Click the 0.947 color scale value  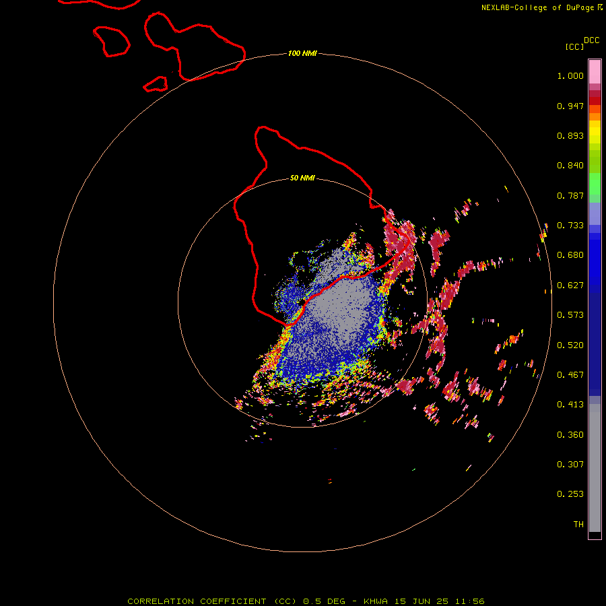click(x=570, y=106)
